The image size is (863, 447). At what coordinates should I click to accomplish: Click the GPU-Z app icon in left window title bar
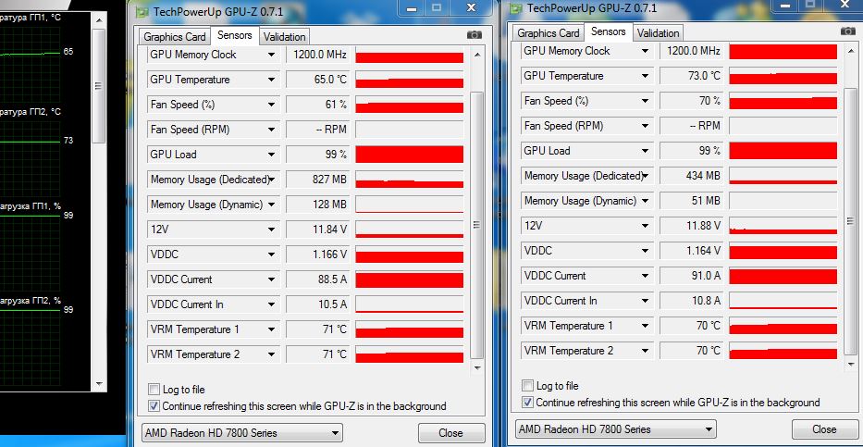coord(142,10)
